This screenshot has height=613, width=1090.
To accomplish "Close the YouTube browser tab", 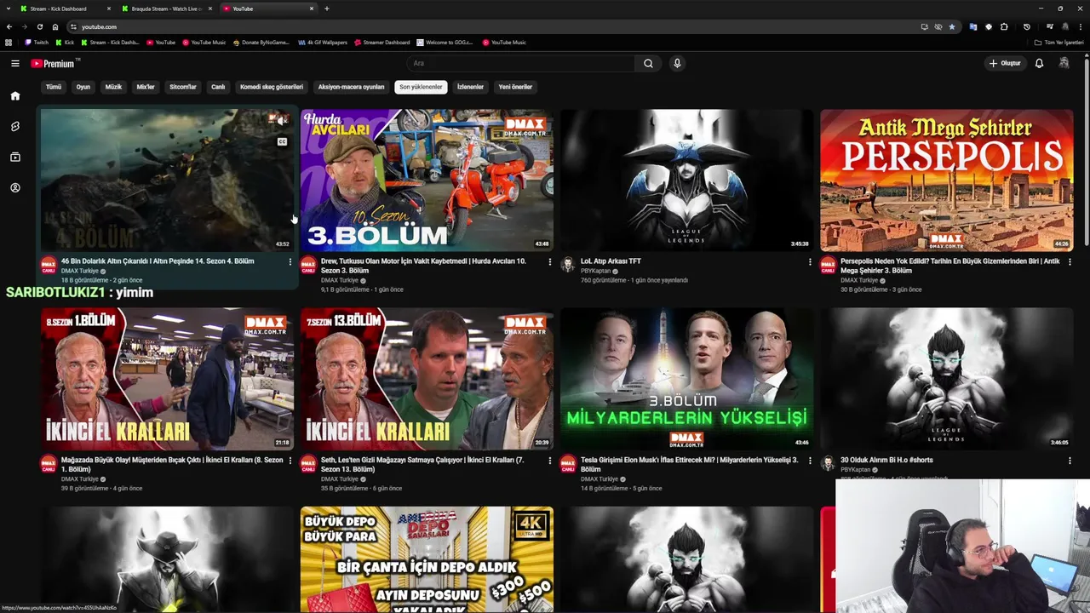I will coord(312,9).
